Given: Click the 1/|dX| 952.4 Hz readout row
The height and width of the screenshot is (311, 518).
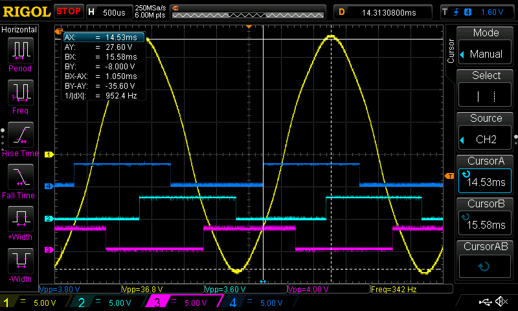Looking at the screenshot, I should [104, 96].
